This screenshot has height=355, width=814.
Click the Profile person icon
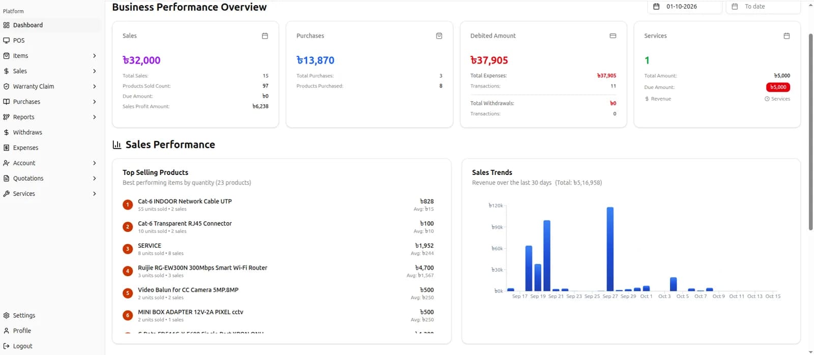pos(6,331)
